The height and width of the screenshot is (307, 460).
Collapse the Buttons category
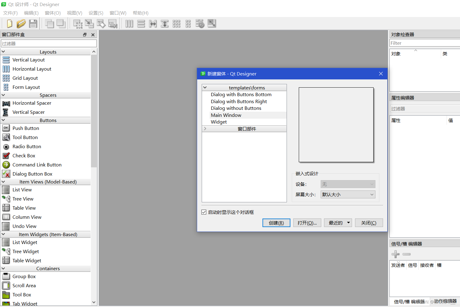[x=3, y=120]
